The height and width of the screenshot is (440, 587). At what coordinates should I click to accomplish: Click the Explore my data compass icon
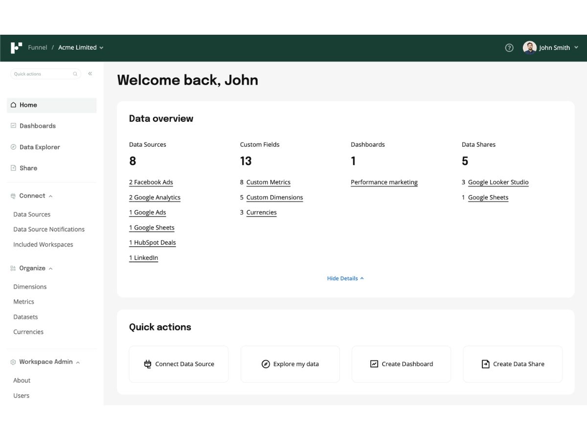(266, 364)
